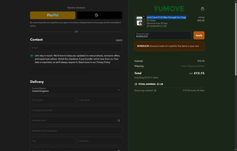Click the total amount £12.15
Viewport: 237px width, 151px height.
click(199, 73)
